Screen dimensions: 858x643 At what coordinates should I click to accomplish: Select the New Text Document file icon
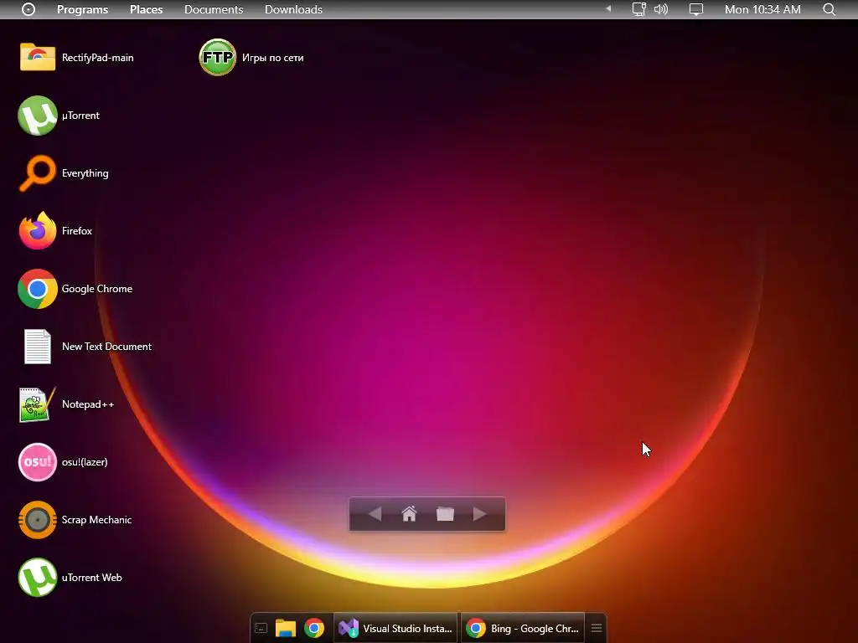tap(37, 347)
